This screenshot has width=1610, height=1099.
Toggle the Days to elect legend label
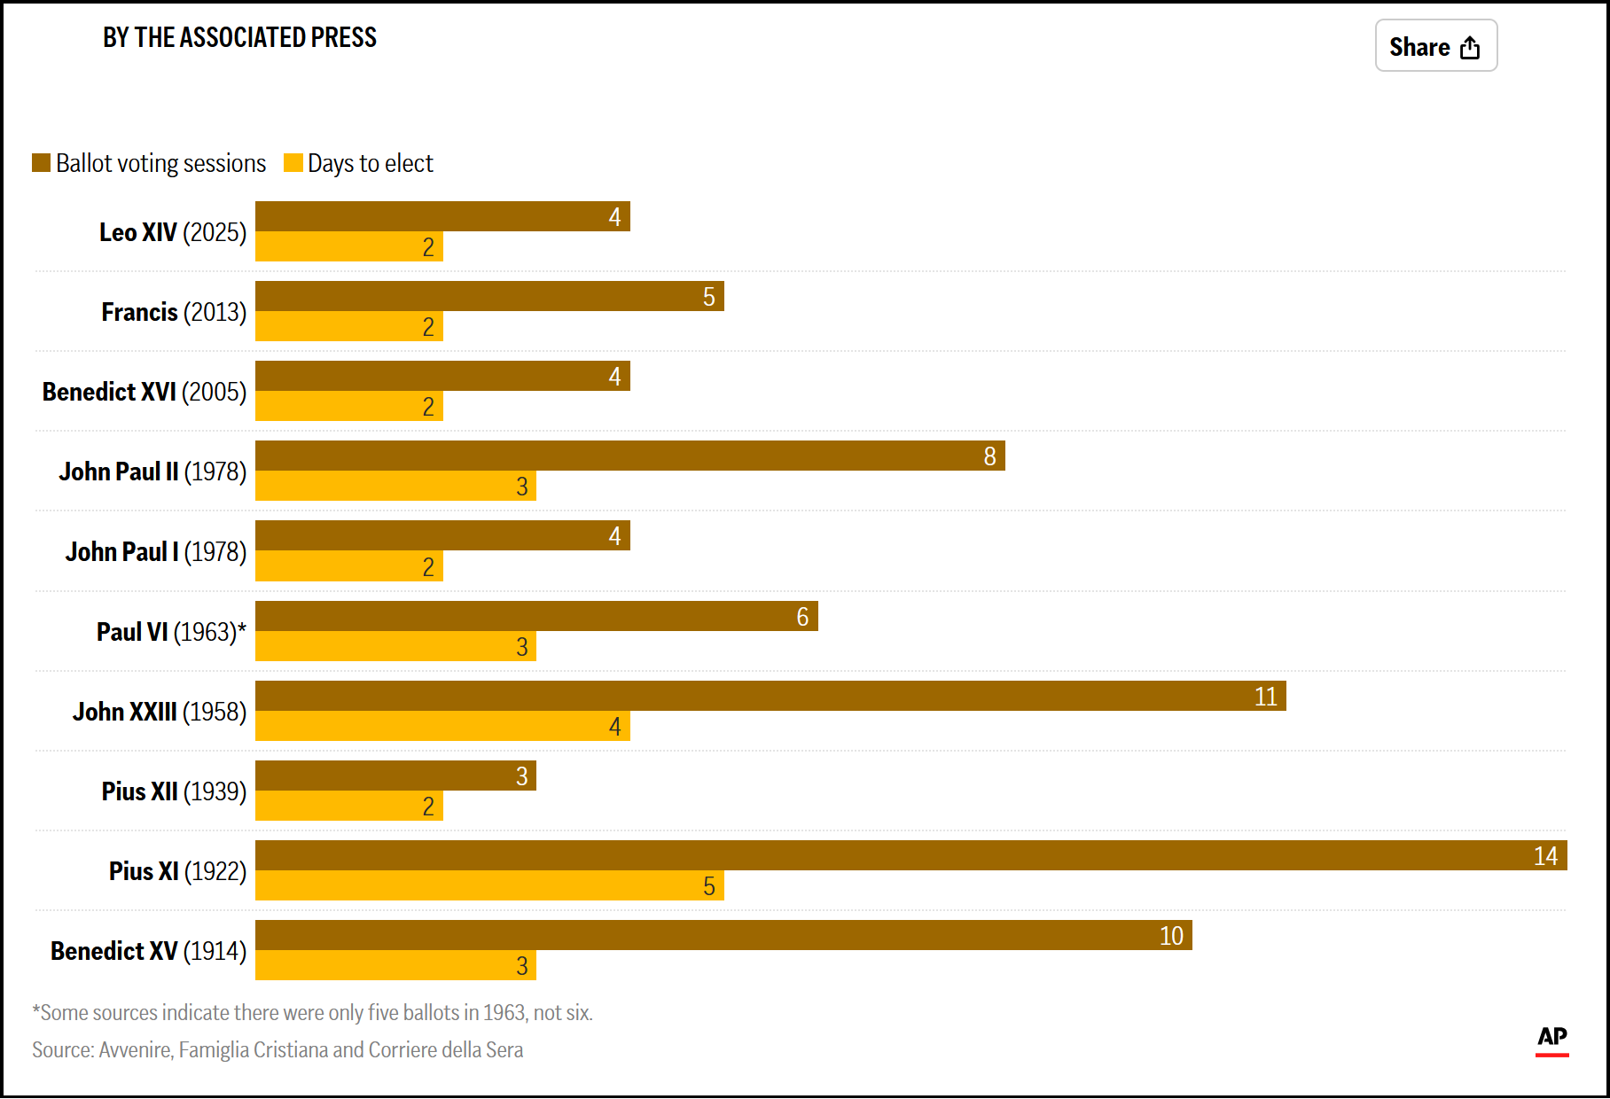tap(370, 163)
